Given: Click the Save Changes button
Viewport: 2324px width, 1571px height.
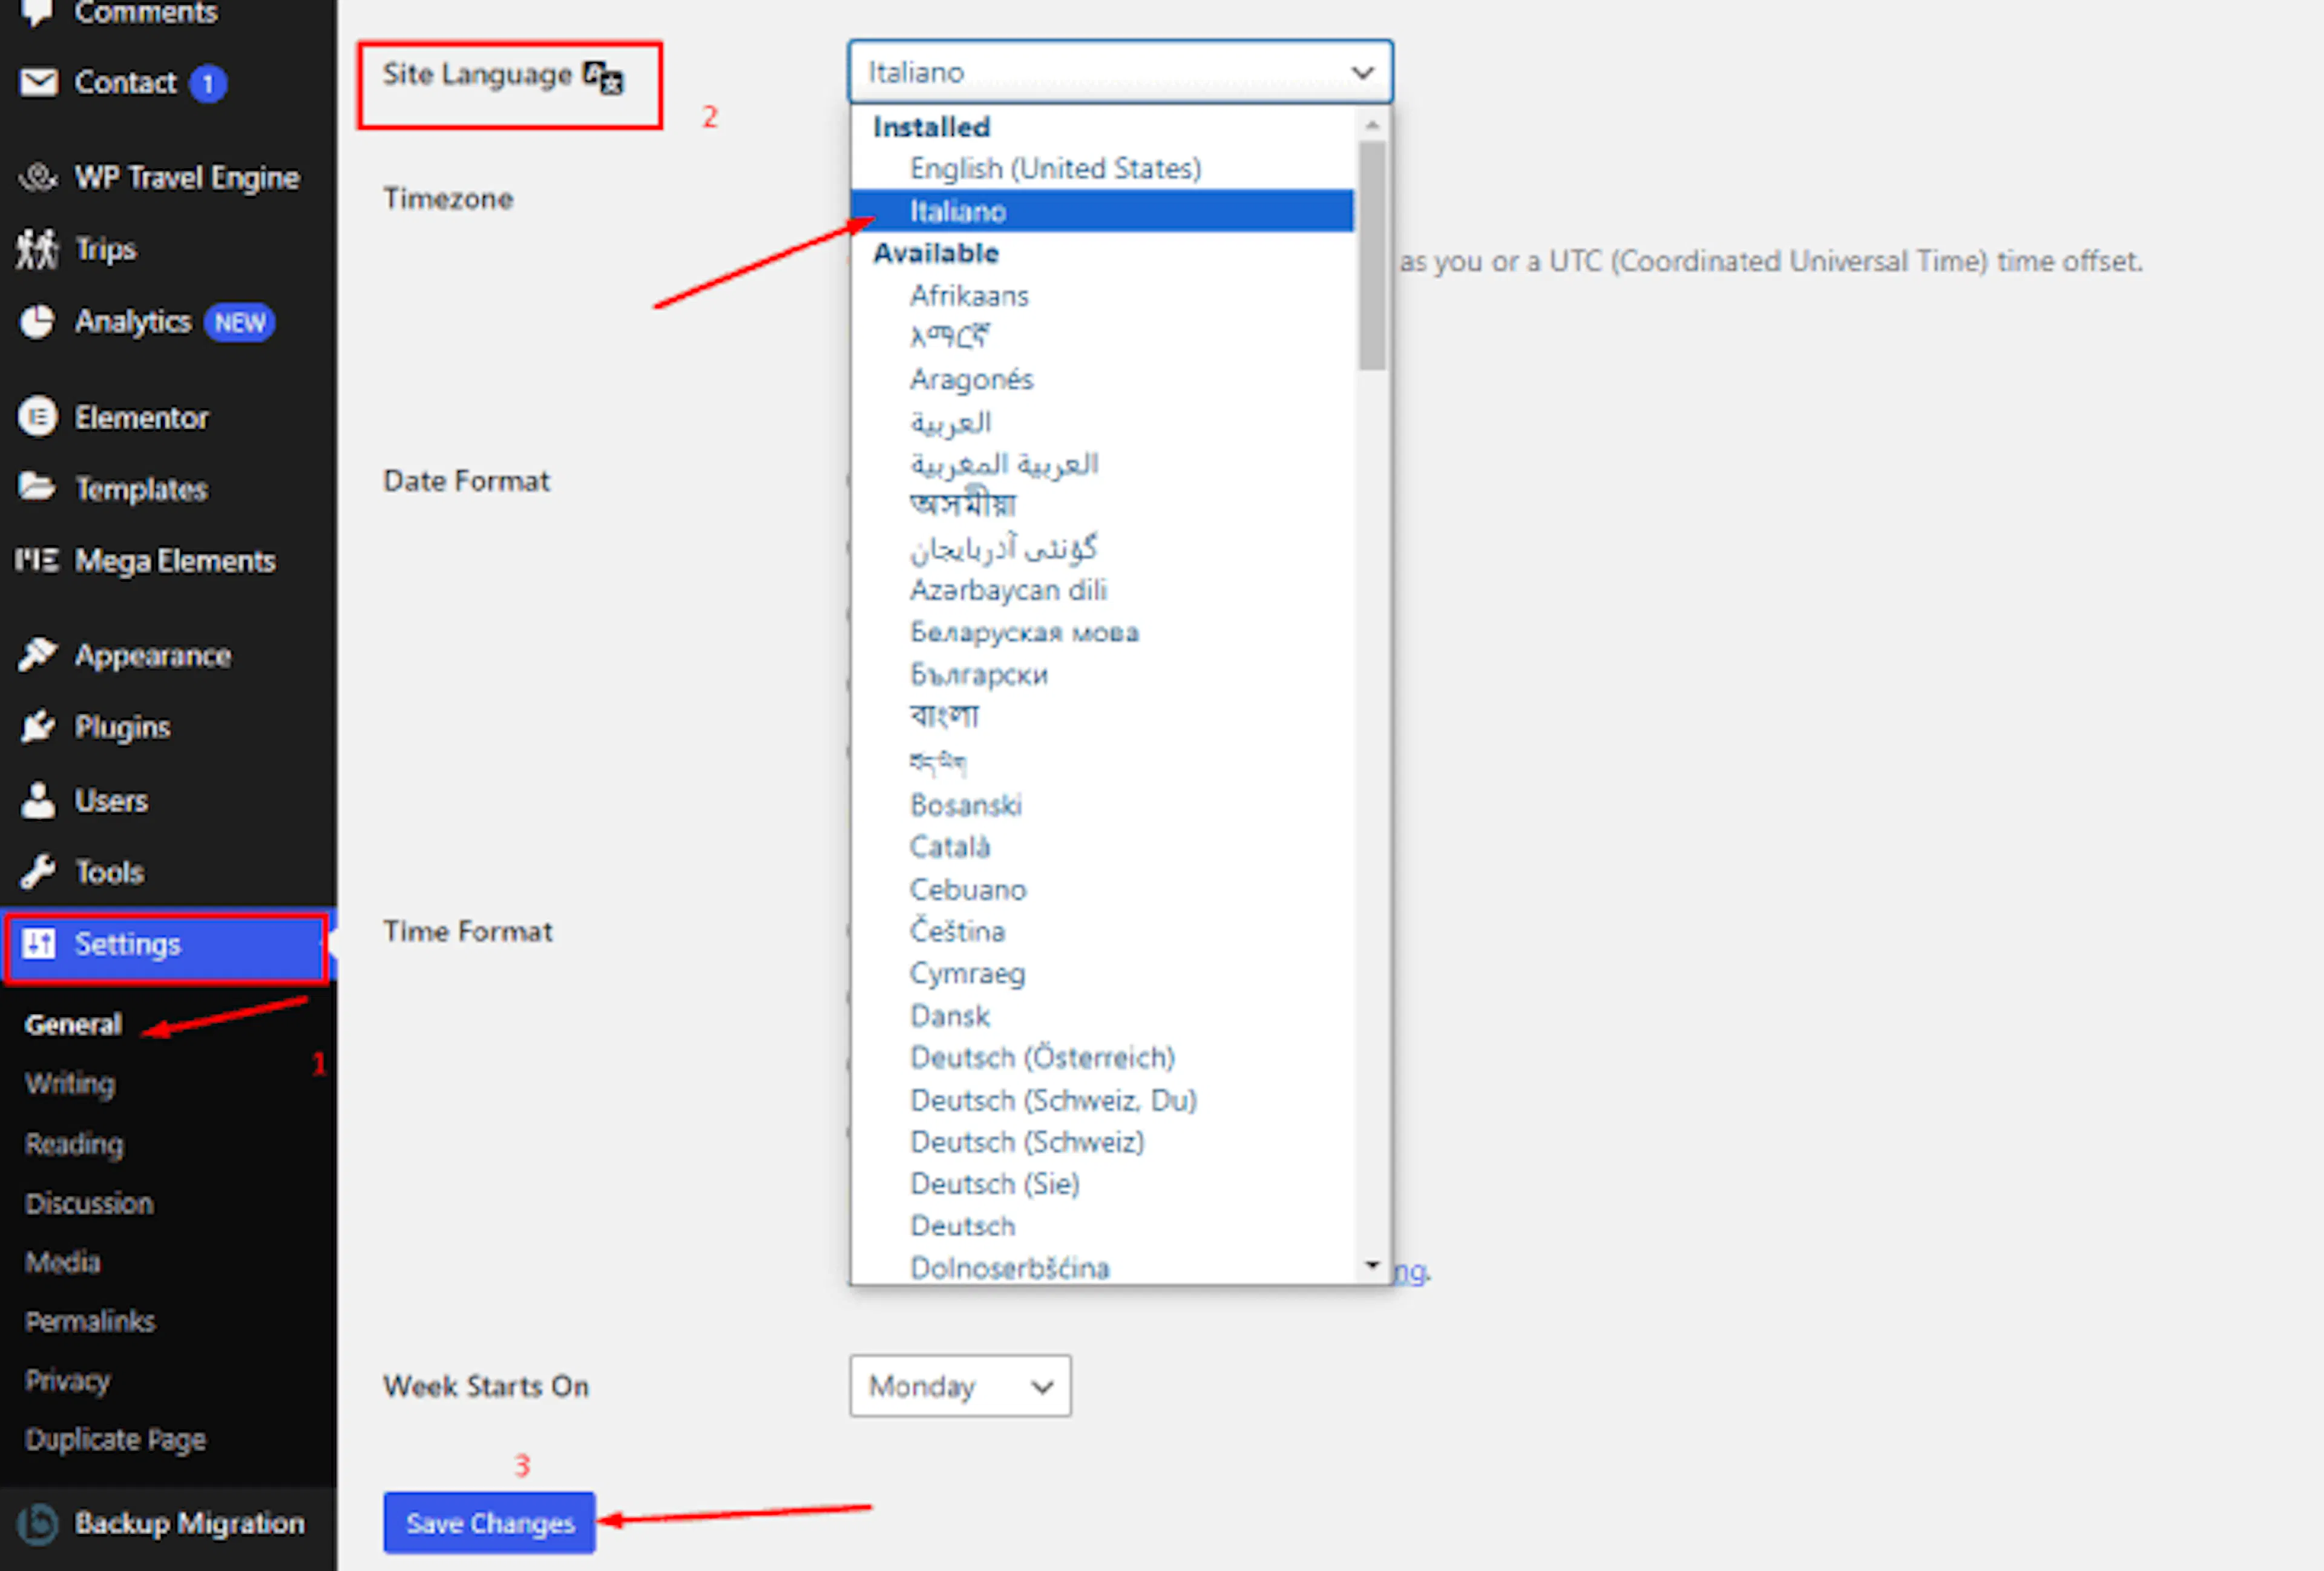Looking at the screenshot, I should [x=489, y=1523].
